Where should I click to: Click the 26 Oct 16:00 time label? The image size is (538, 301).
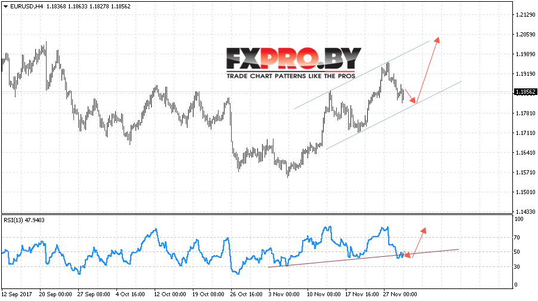click(x=247, y=294)
